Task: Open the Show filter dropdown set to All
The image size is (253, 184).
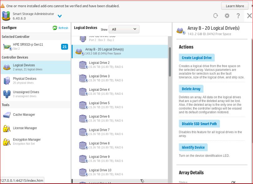Action: (x=124, y=29)
